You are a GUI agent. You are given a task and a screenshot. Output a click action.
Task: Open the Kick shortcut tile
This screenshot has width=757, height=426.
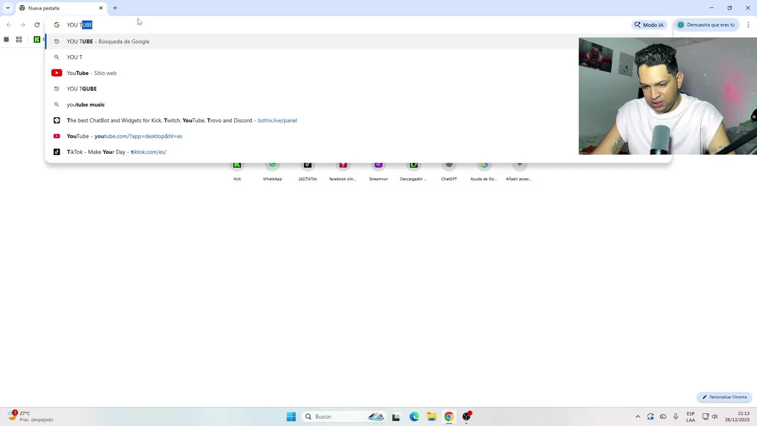237,170
